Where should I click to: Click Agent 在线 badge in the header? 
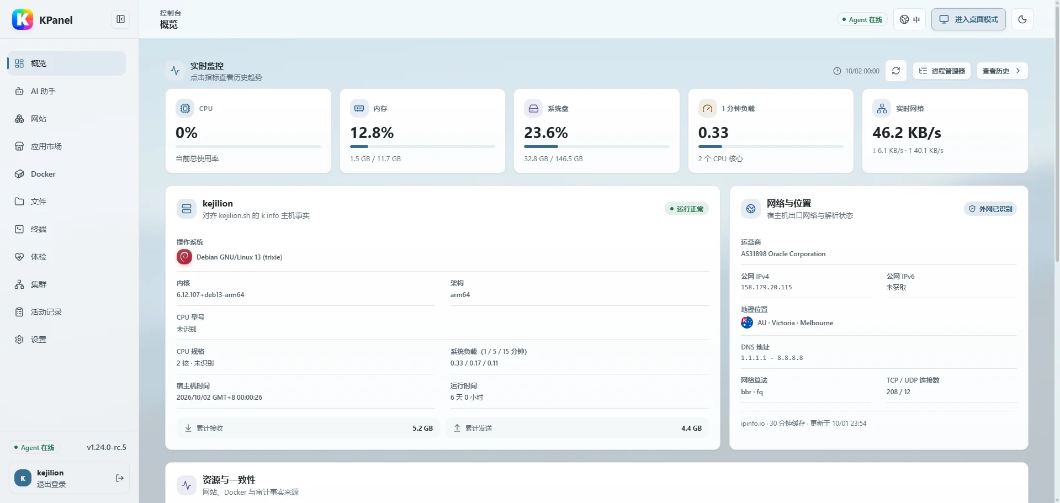click(x=862, y=19)
